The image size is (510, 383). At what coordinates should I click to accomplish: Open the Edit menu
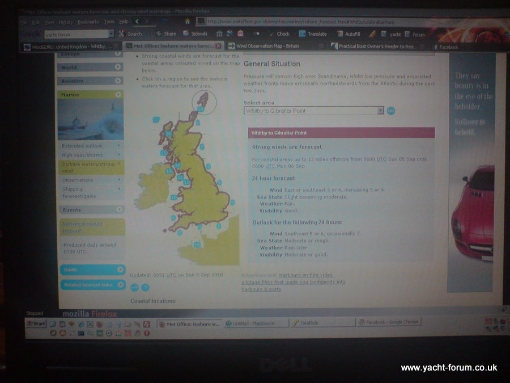click(36, 23)
